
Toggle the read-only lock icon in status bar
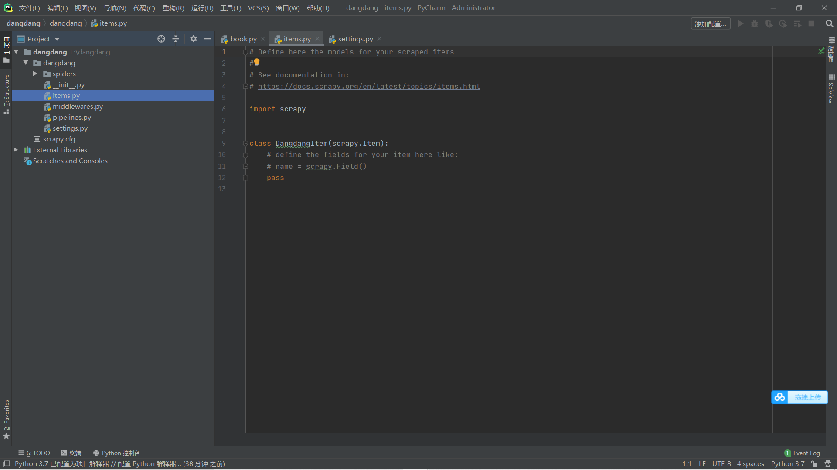(814, 464)
